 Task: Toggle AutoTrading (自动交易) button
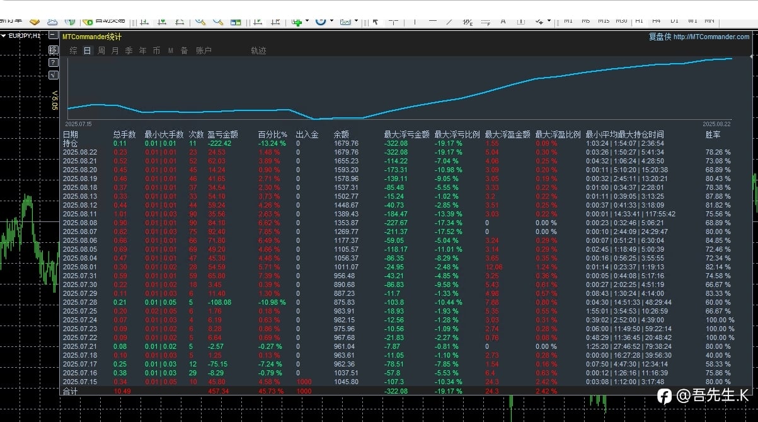click(105, 21)
